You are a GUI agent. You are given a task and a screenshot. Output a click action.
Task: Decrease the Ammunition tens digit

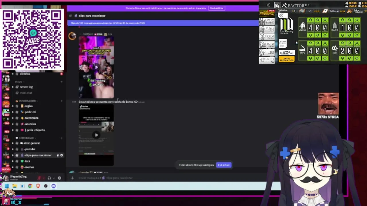(350, 35)
